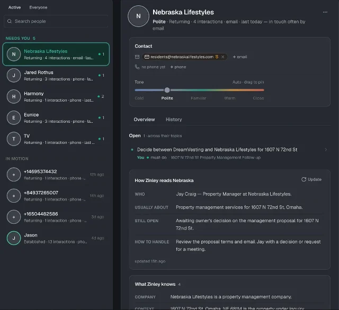
Task: Select +14695374432 contact row
Action: (56, 175)
